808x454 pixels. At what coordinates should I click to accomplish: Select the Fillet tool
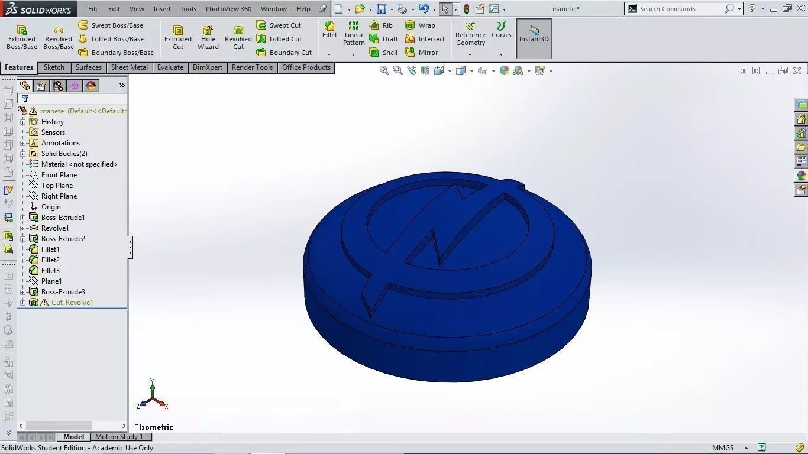coord(329,31)
